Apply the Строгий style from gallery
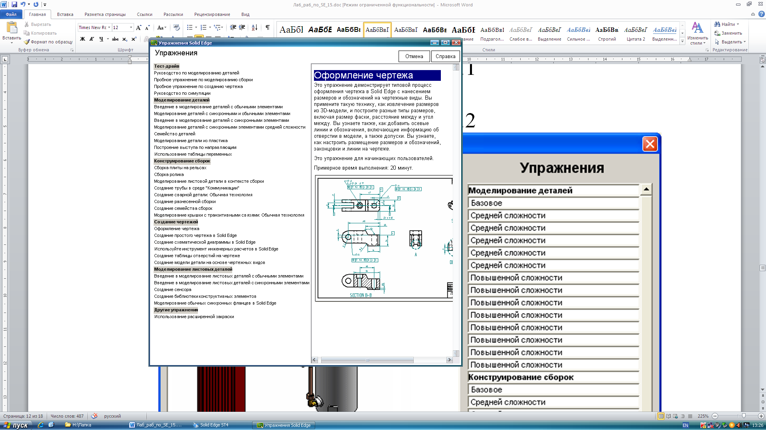This screenshot has width=766, height=430. click(x=607, y=33)
